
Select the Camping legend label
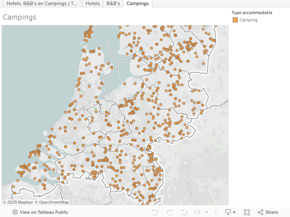[248, 20]
